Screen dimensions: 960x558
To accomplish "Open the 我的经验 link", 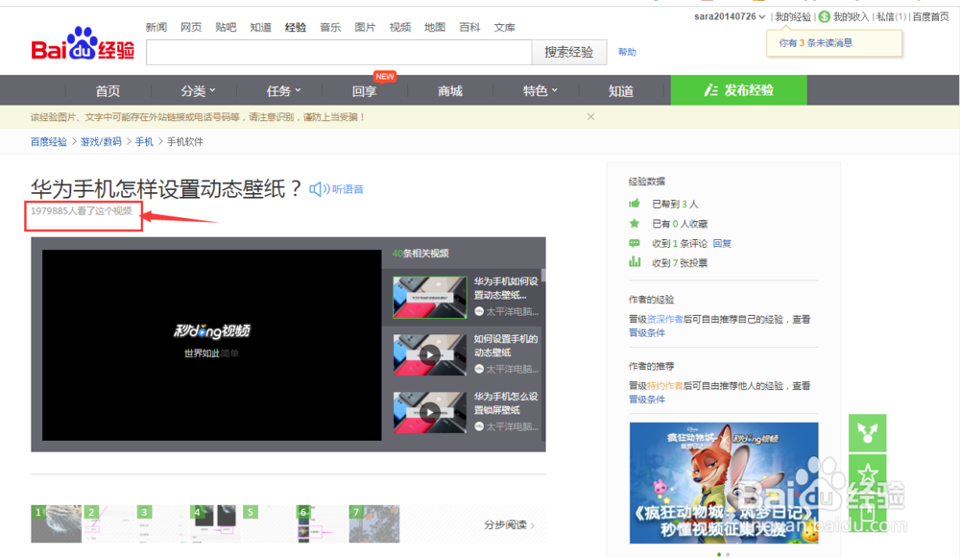I will click(793, 16).
